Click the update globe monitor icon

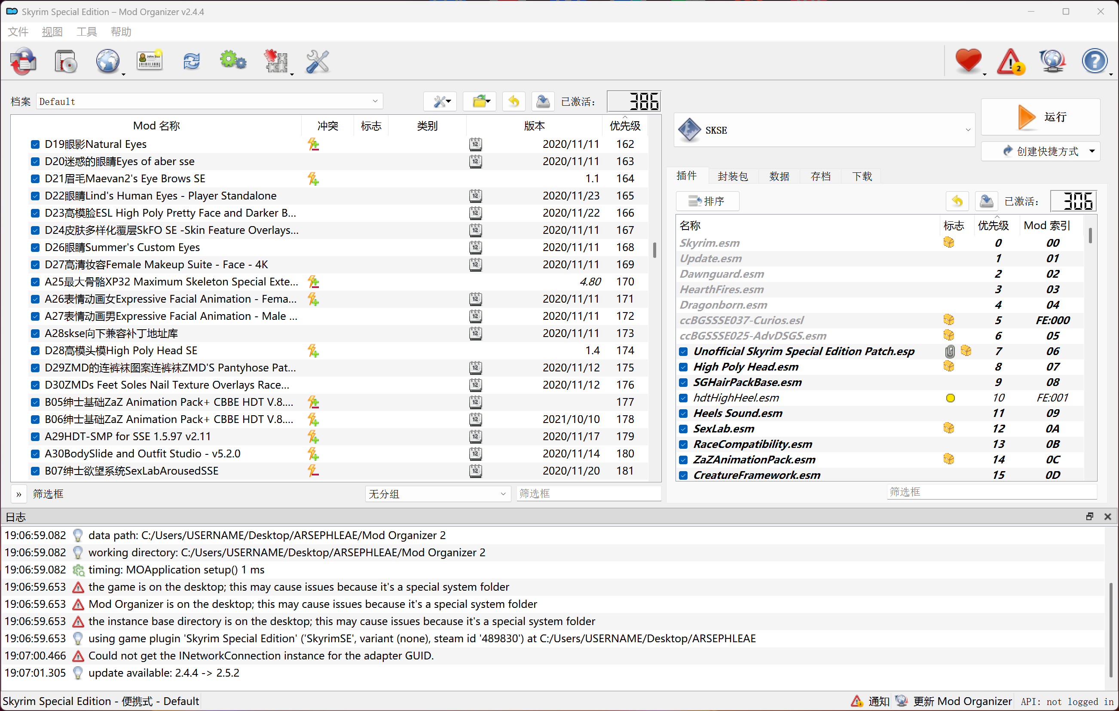1052,61
